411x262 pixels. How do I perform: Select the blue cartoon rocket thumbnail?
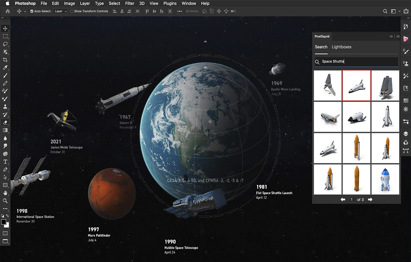(x=385, y=179)
